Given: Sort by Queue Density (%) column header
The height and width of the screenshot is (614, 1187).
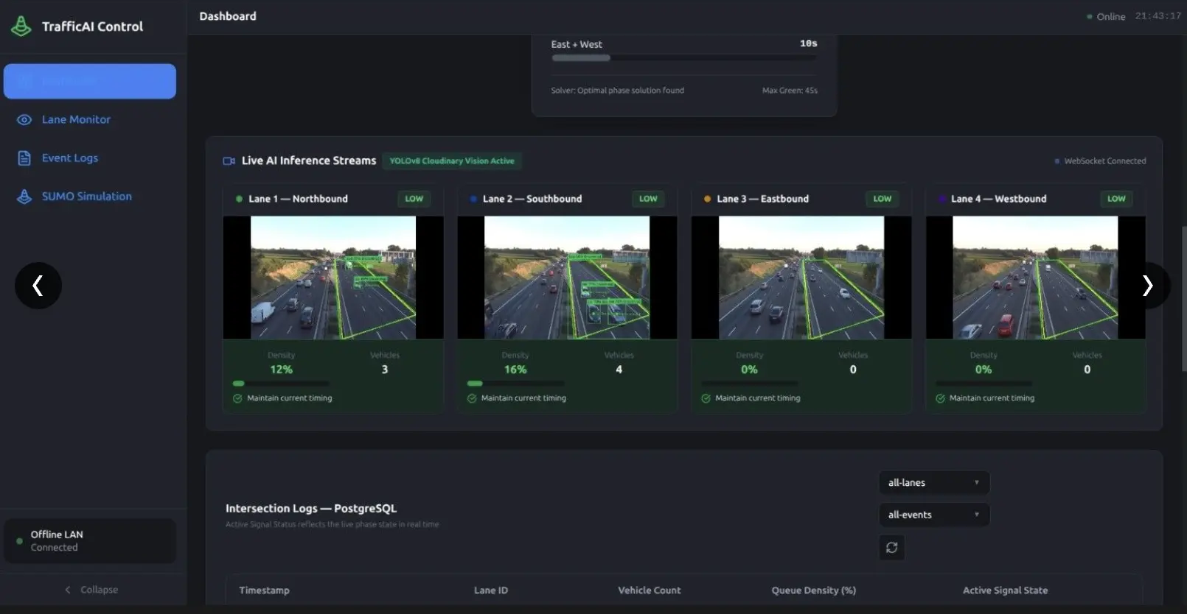Looking at the screenshot, I should [814, 590].
